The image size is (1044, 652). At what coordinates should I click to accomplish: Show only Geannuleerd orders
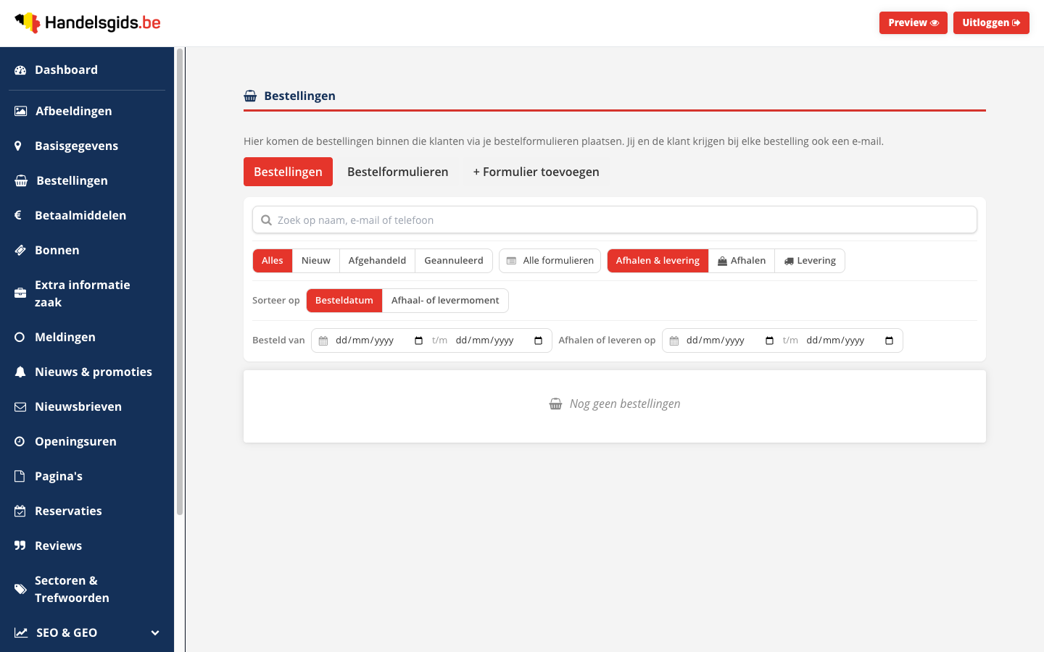[x=454, y=261]
